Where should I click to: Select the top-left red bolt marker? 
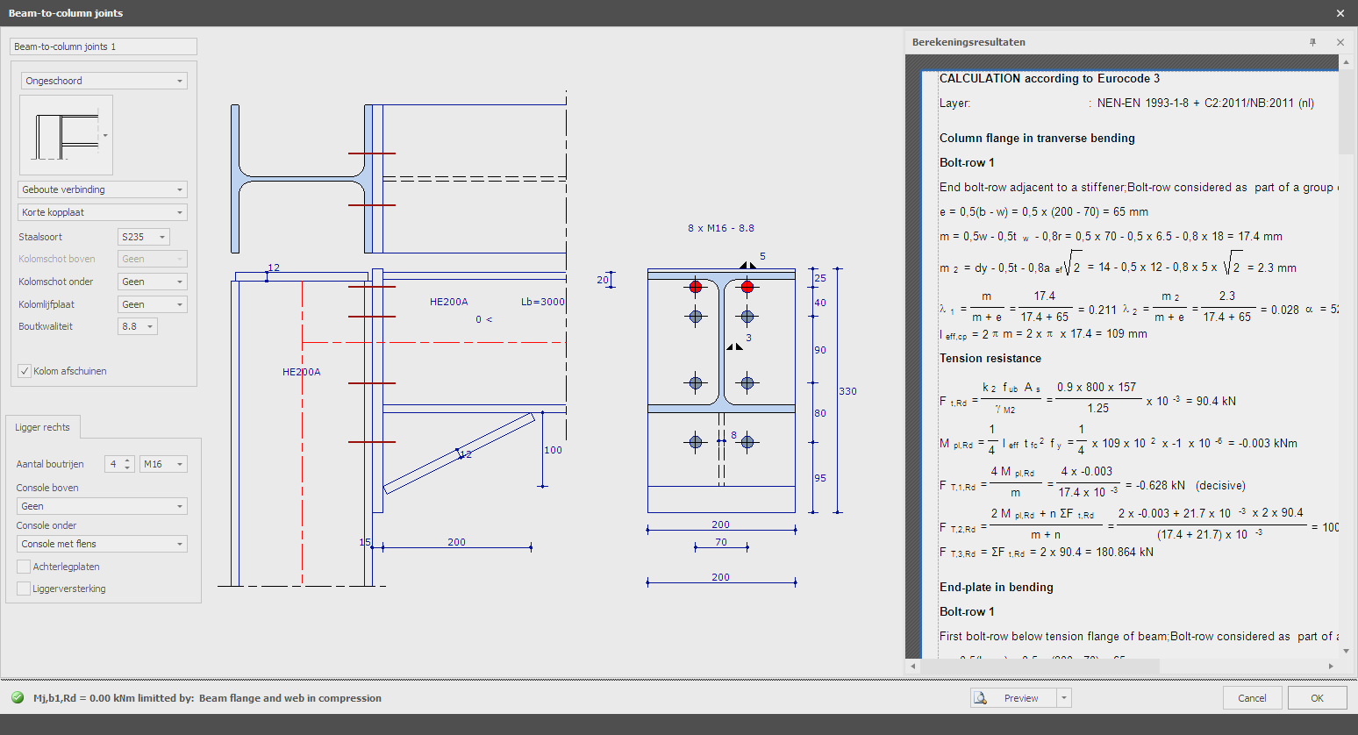pyautogui.click(x=696, y=286)
